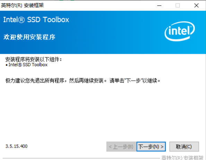The height and width of the screenshot is (160, 206).
Task: Continue with the 下一步(N) button
Action: 151,146
